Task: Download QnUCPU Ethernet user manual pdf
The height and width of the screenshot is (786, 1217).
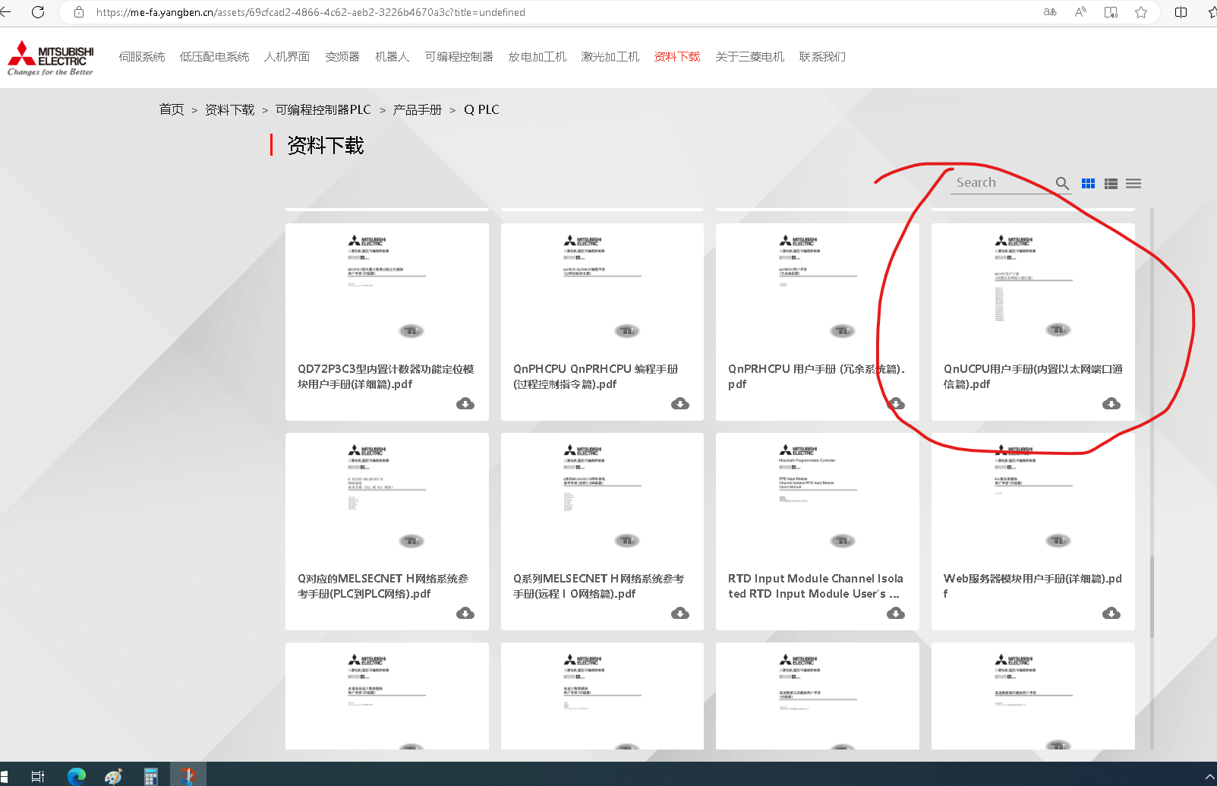Action: pyautogui.click(x=1111, y=403)
